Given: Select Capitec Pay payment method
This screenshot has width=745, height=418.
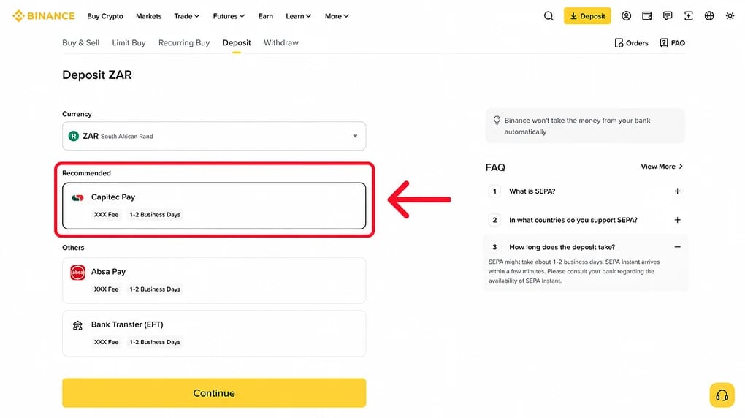Looking at the screenshot, I should [x=214, y=206].
